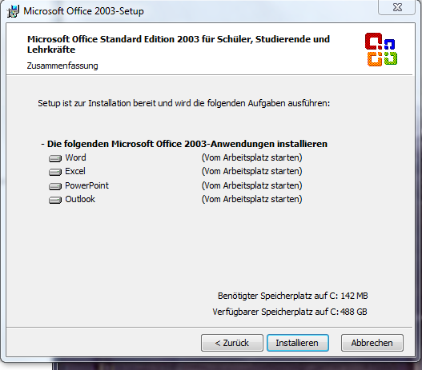Click the Microsoft Office Standard Edition 2003 heading

(x=179, y=44)
